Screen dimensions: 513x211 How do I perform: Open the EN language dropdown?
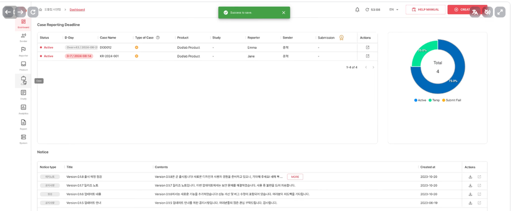click(x=394, y=10)
